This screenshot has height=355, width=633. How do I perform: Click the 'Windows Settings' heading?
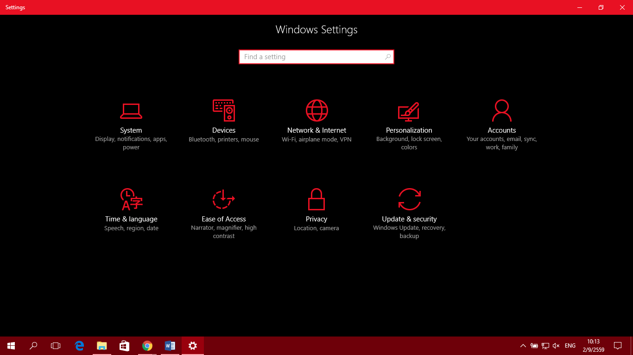tap(316, 30)
